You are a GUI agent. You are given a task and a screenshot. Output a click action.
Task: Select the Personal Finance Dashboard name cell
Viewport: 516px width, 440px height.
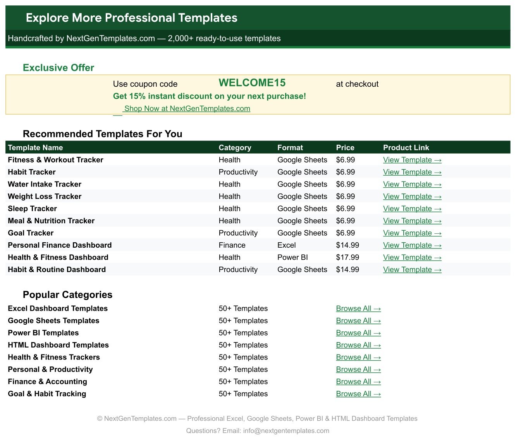tap(60, 245)
